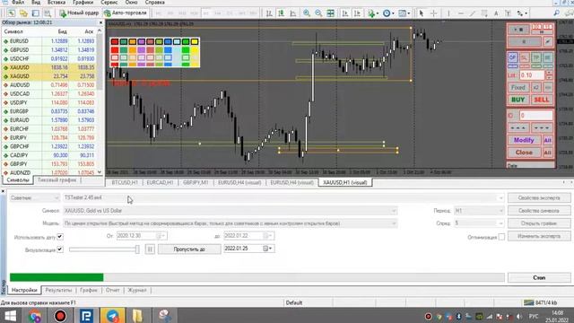Switch to the EURCAD,H1 chart tab
Screen dimensions: 574x323
coord(160,182)
